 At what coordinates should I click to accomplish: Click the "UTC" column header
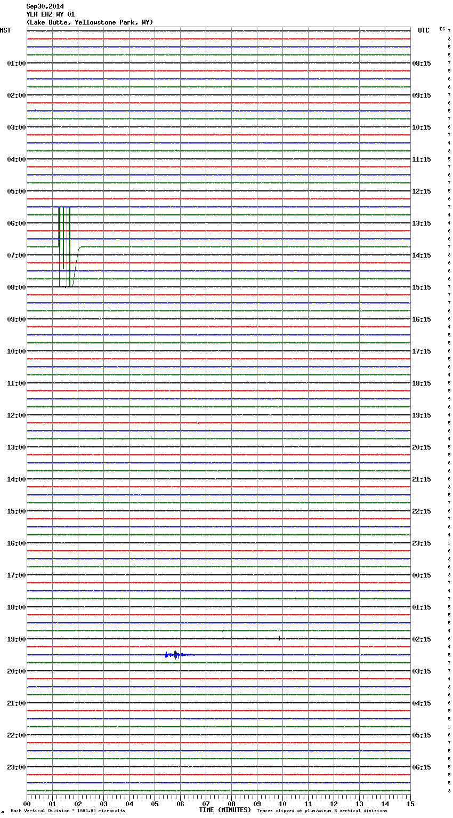(x=424, y=30)
